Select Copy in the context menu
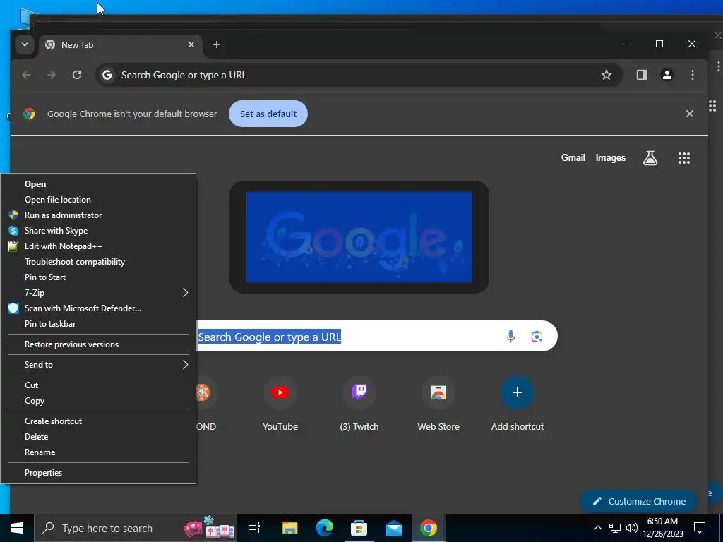This screenshot has height=542, width=723. click(98, 401)
